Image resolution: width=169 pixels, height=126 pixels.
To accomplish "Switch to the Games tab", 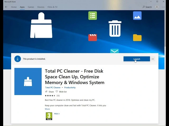I will click(x=31, y=7).
